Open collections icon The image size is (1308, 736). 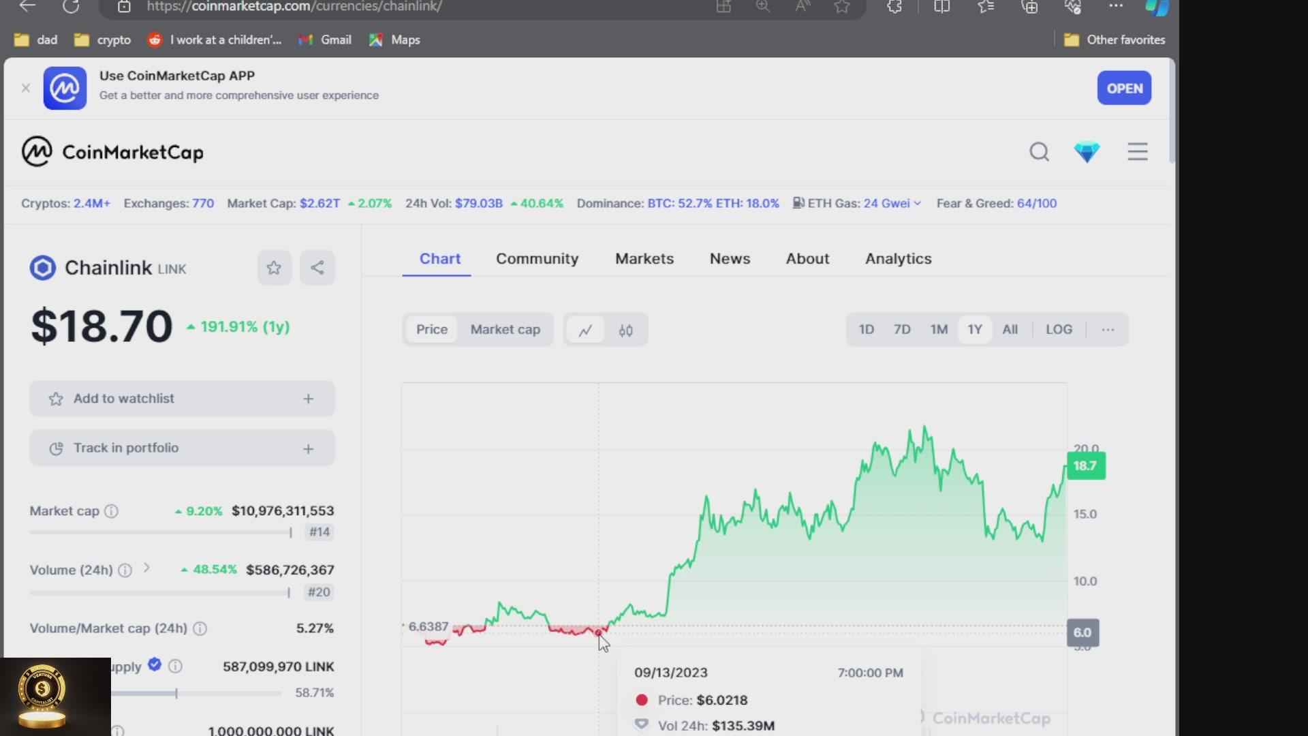pos(1030,6)
